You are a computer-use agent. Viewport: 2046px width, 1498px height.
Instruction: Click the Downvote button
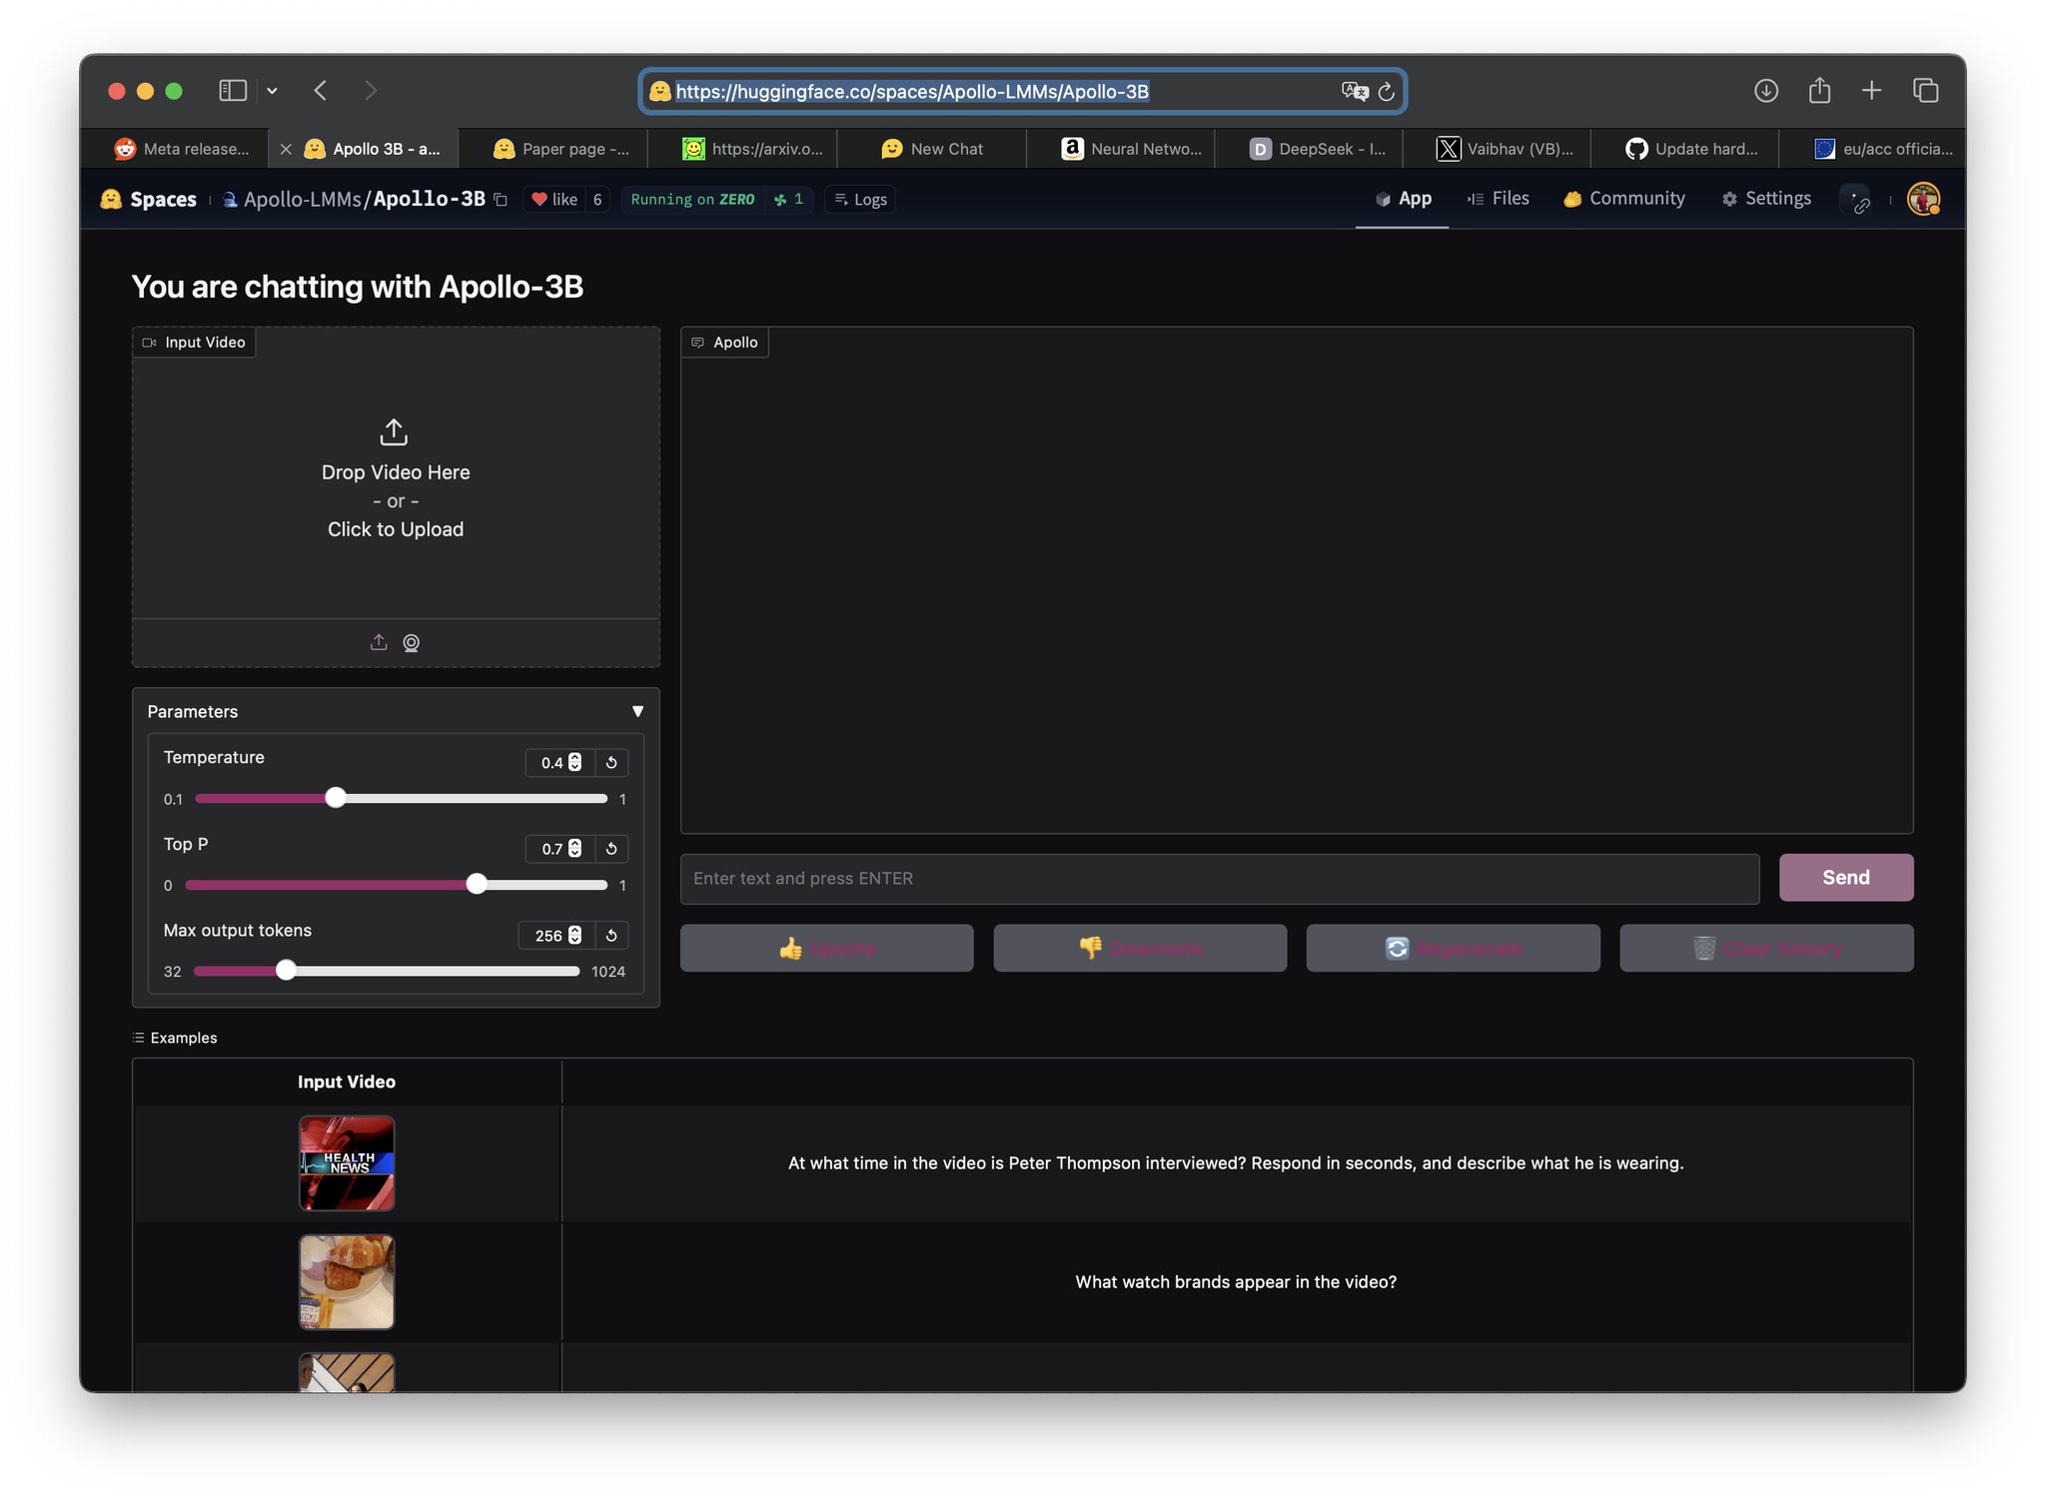tap(1140, 948)
